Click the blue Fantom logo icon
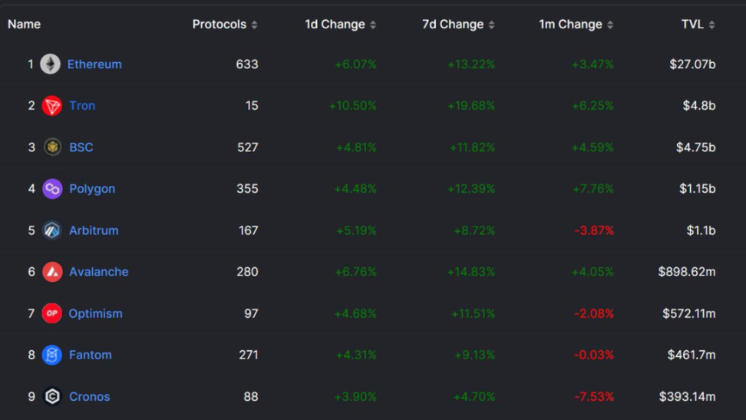 (52, 355)
